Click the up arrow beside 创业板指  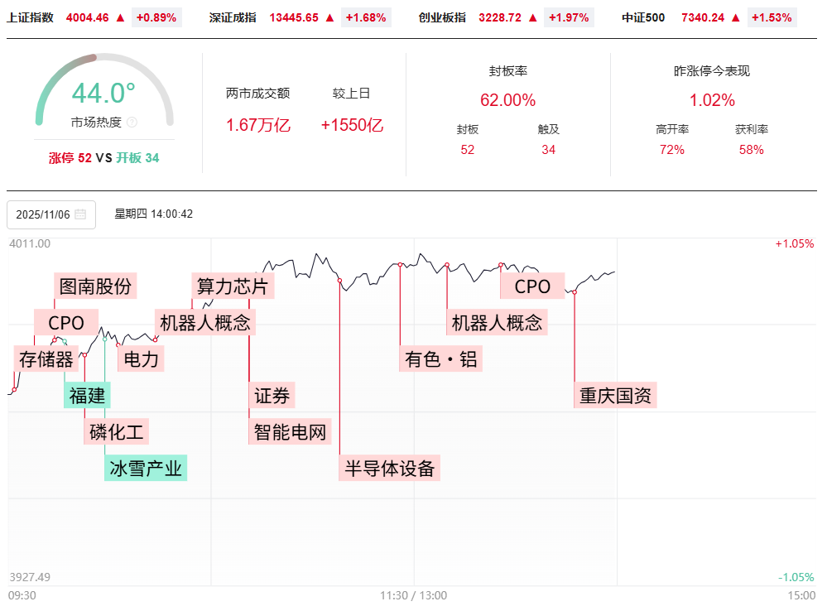(x=532, y=17)
